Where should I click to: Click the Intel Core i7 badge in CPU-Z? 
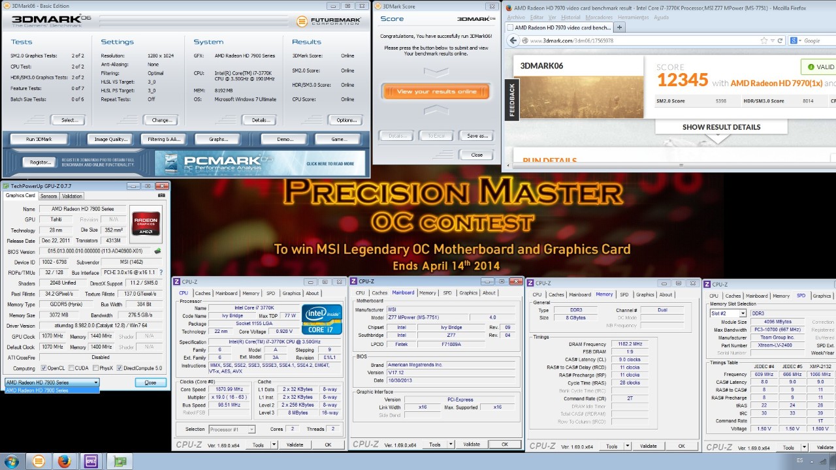321,319
